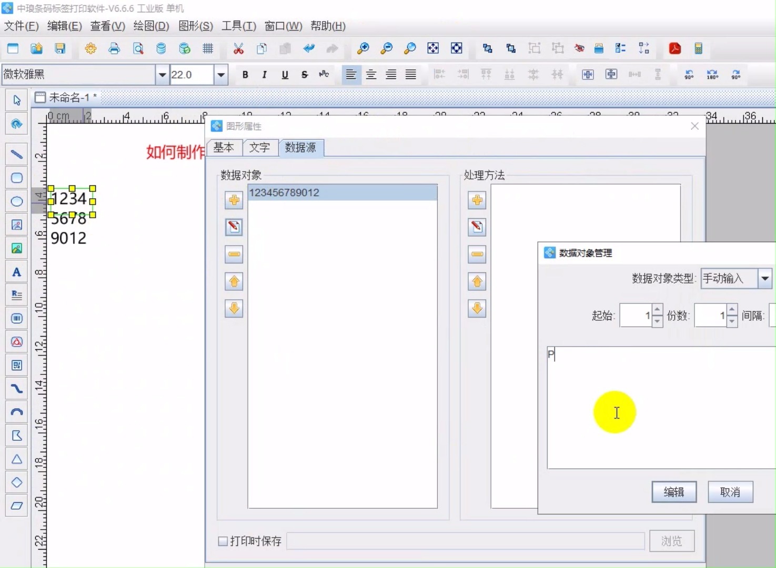Image resolution: width=776 pixels, height=568 pixels.
Task: Open the 绘图(D) menu
Action: pyautogui.click(x=151, y=26)
